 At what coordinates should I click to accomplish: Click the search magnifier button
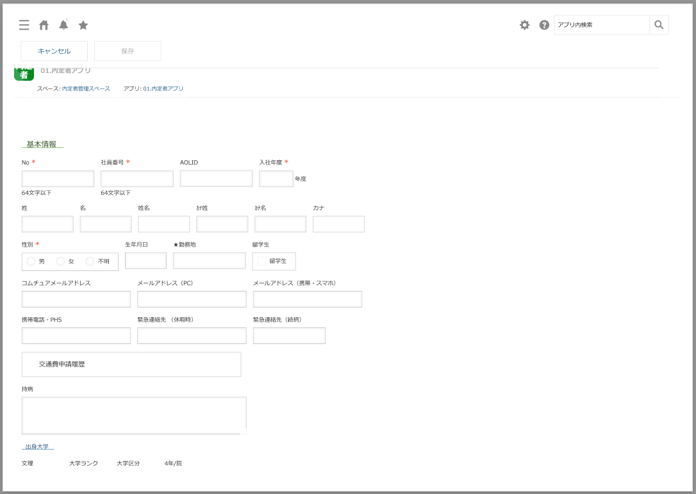(659, 25)
